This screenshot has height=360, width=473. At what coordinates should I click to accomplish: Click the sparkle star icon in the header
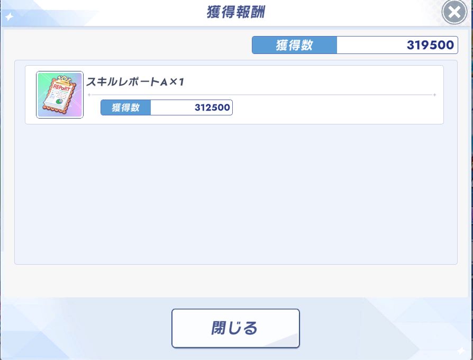coord(10,17)
